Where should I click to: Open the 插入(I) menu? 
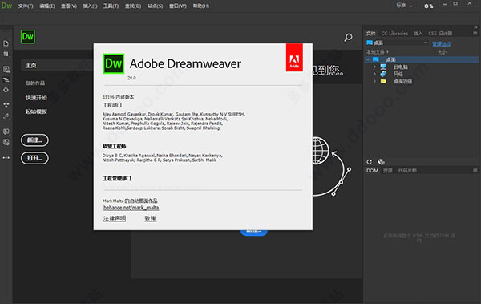tap(90, 6)
